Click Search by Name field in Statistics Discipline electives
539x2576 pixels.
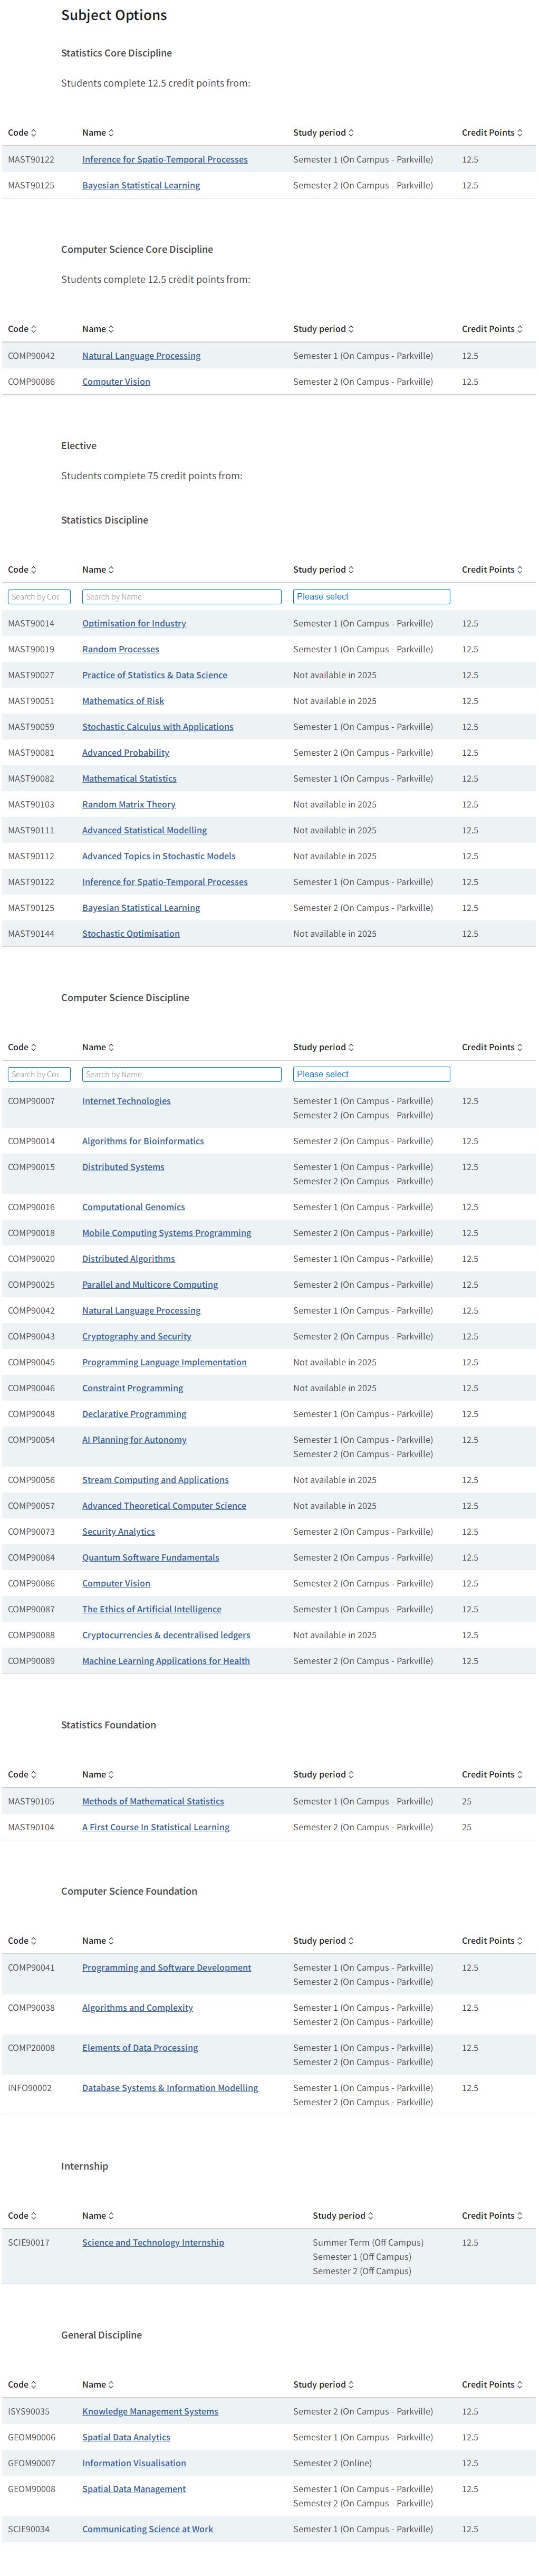[181, 597]
